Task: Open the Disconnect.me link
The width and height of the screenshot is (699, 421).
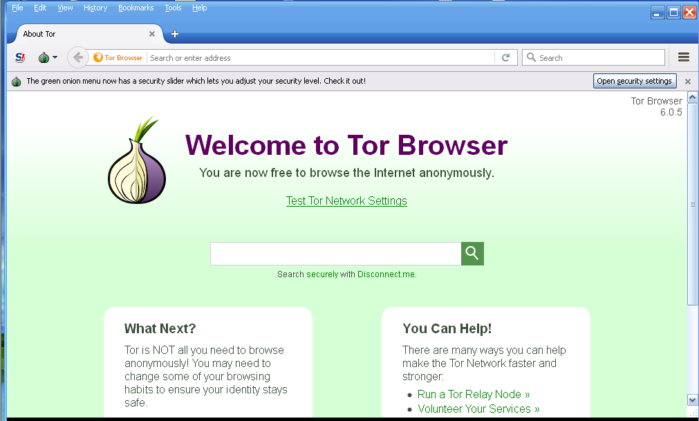Action: point(387,274)
